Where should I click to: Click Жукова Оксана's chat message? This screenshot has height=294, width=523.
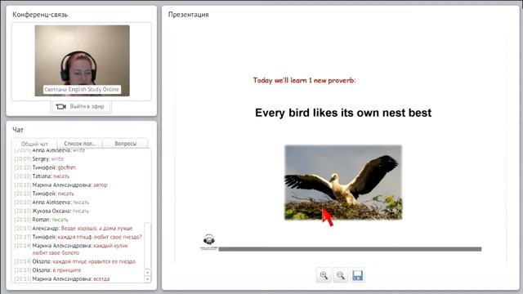pyautogui.click(x=81, y=211)
